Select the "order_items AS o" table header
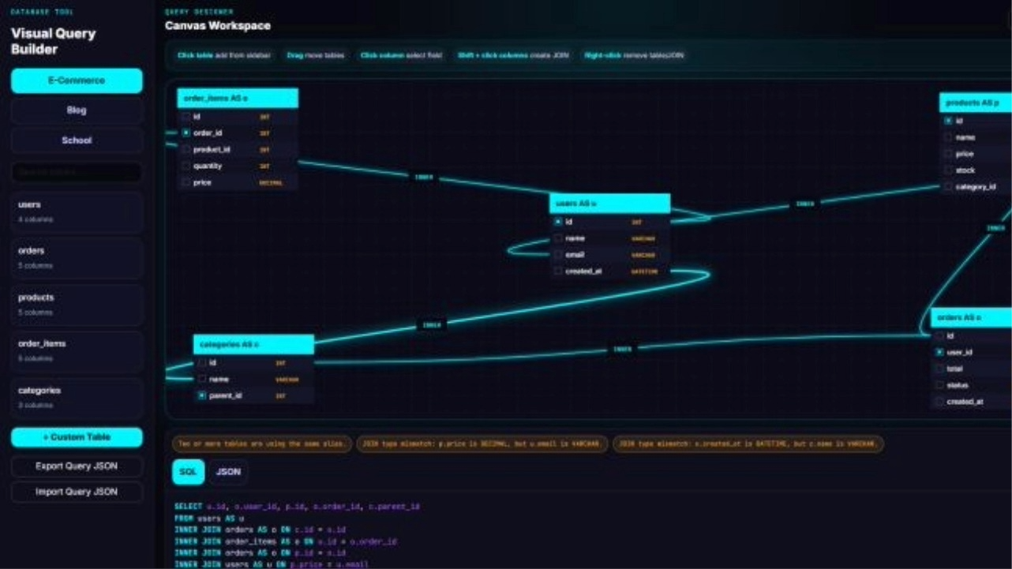 pos(238,99)
